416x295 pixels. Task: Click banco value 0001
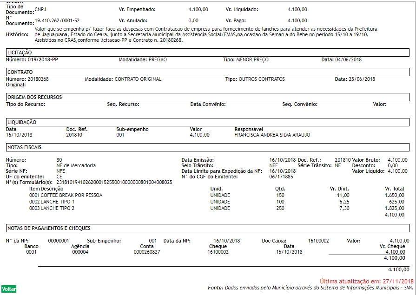(x=31, y=252)
